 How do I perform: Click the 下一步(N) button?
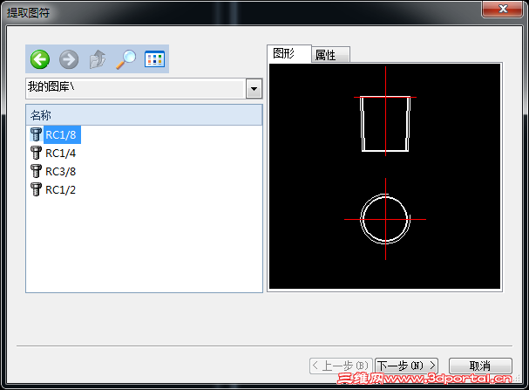(x=406, y=366)
